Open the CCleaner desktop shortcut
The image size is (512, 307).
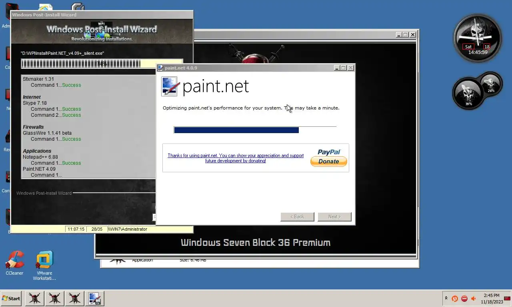pos(14,263)
